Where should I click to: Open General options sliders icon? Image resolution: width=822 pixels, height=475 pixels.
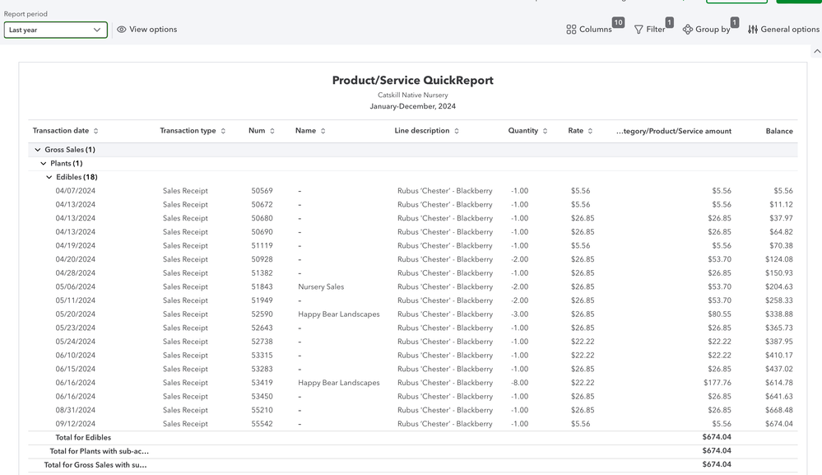coord(753,30)
